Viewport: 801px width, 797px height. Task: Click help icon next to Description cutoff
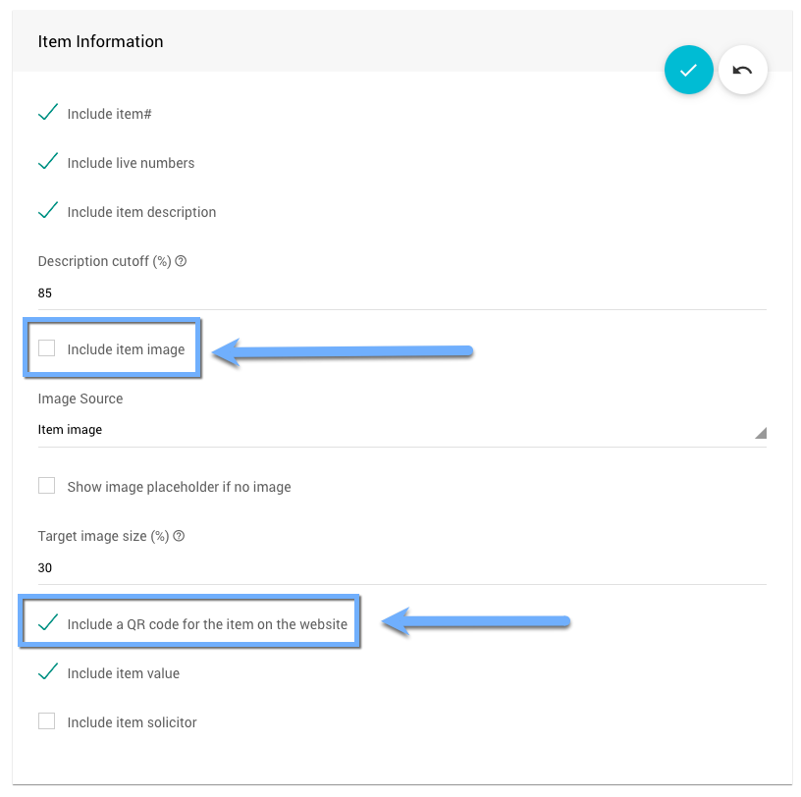coord(181,262)
